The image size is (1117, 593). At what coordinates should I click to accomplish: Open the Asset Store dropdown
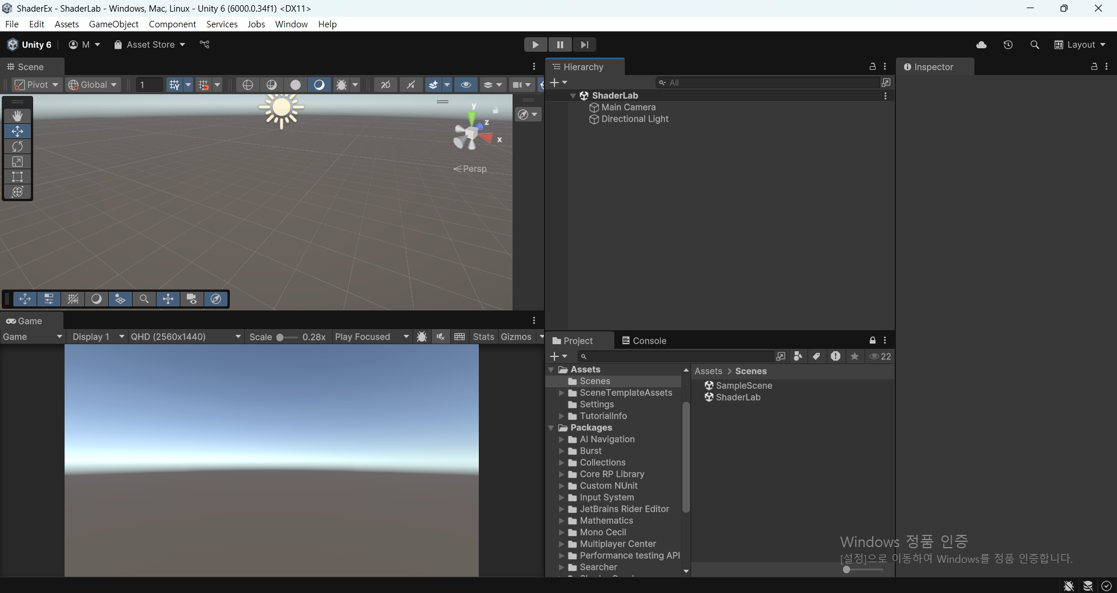tap(150, 45)
